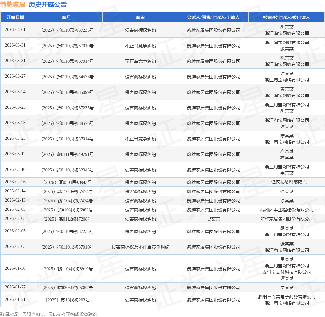Screen dimensions: 325x317
Task: Click 箭牌家居集团股份有限公司 in the defendant column
Action: pyautogui.click(x=287, y=219)
